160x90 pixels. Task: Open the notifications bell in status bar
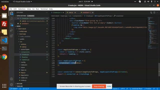157,89
